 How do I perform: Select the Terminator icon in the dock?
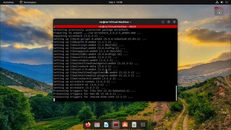115,125
